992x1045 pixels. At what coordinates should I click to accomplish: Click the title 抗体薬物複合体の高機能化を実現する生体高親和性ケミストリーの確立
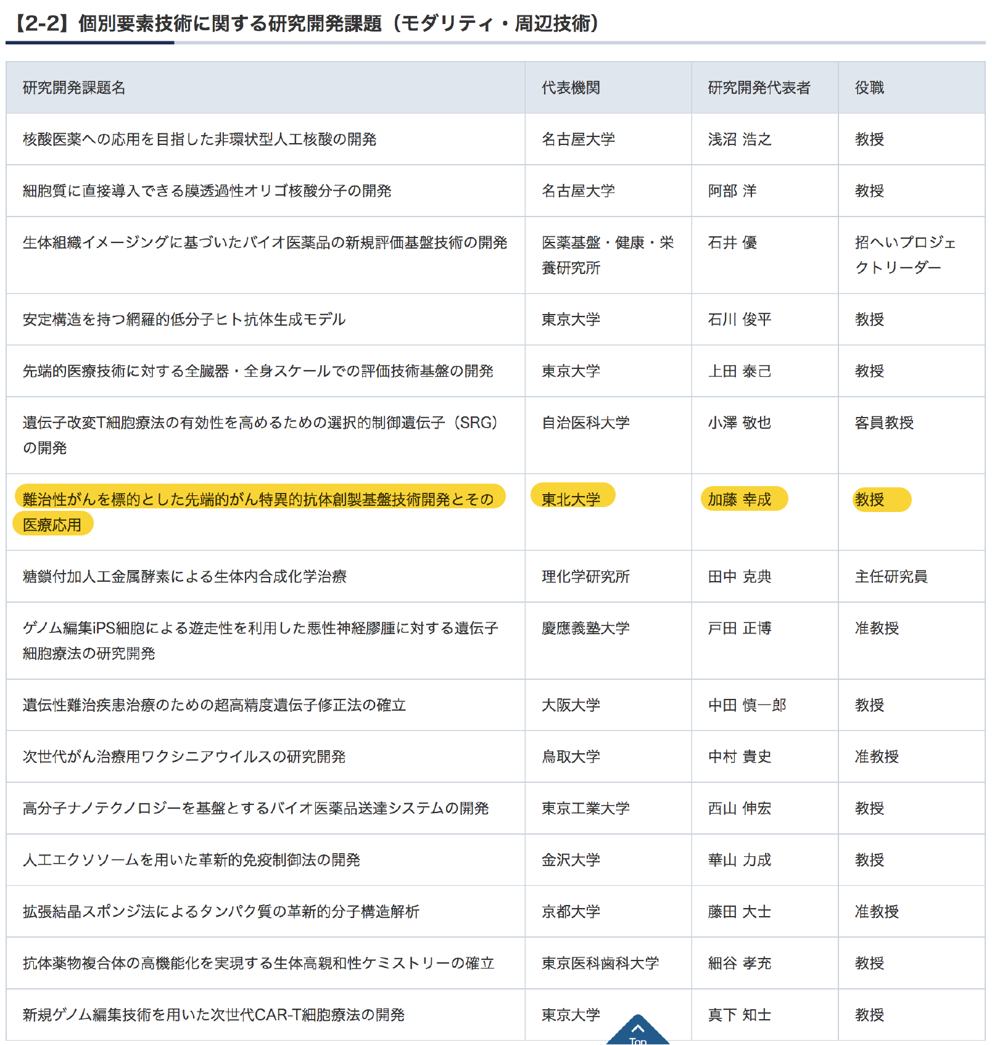pos(258,964)
